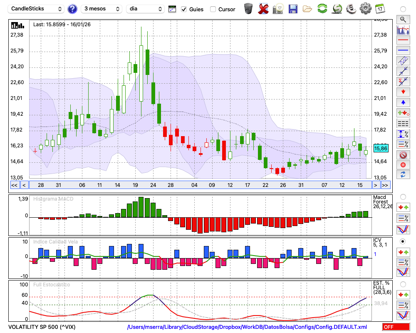Screen dimensions: 416x333
Task: Select the blue horizontal line drawing tool
Action: (403, 50)
